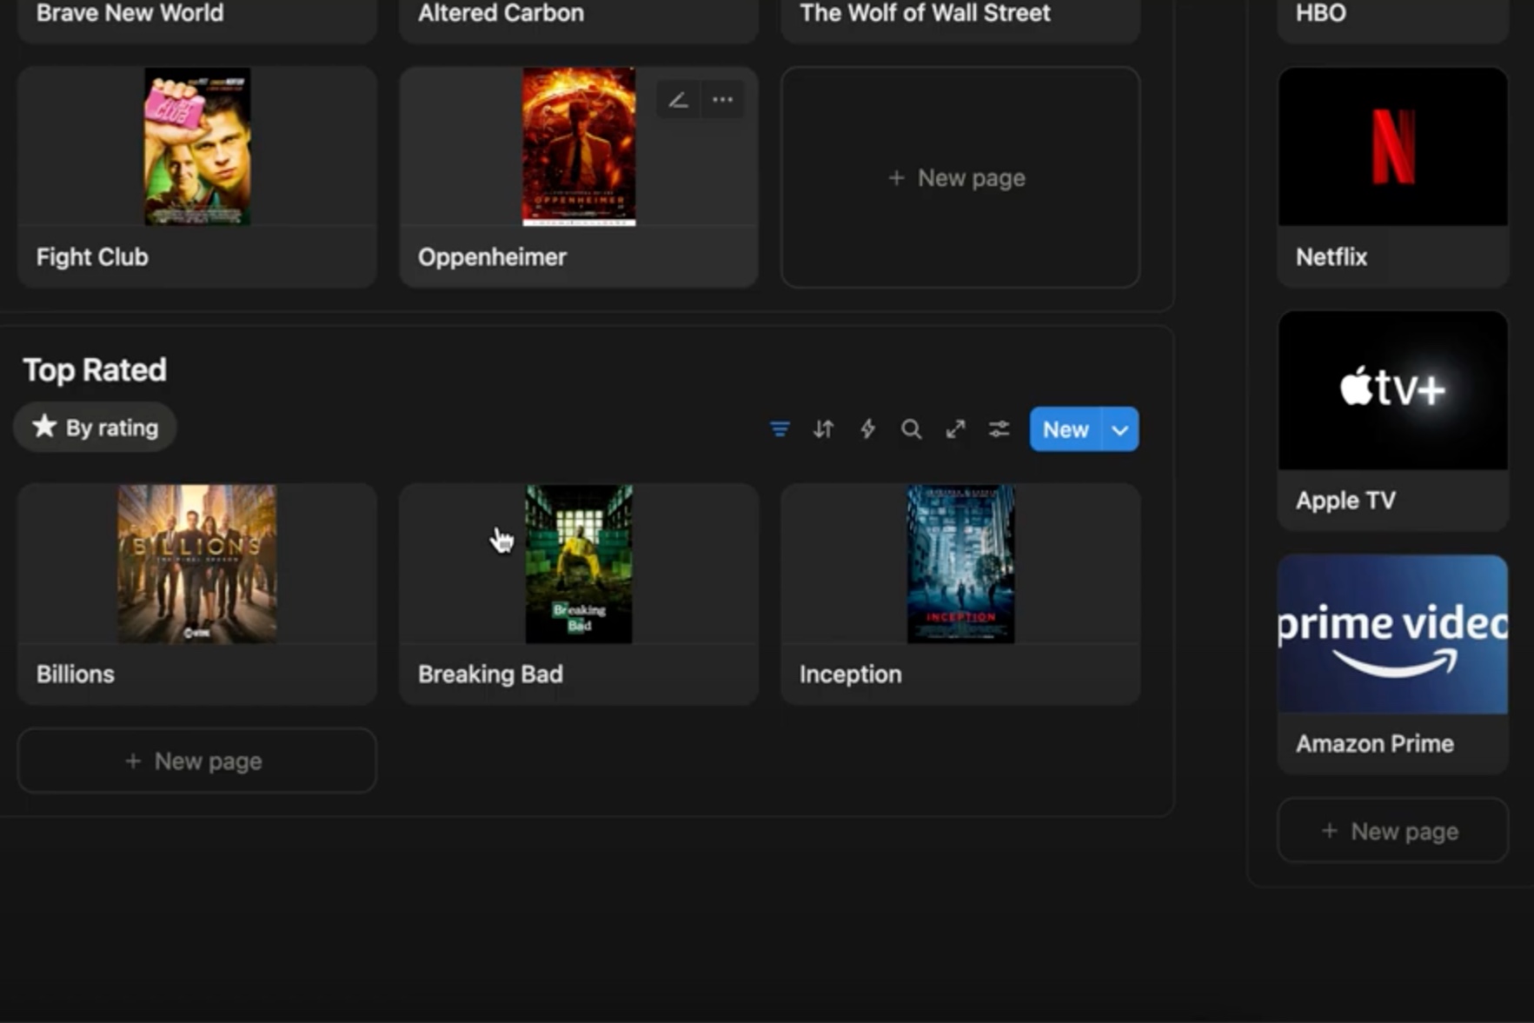Open view settings sliders icon

[x=999, y=429]
